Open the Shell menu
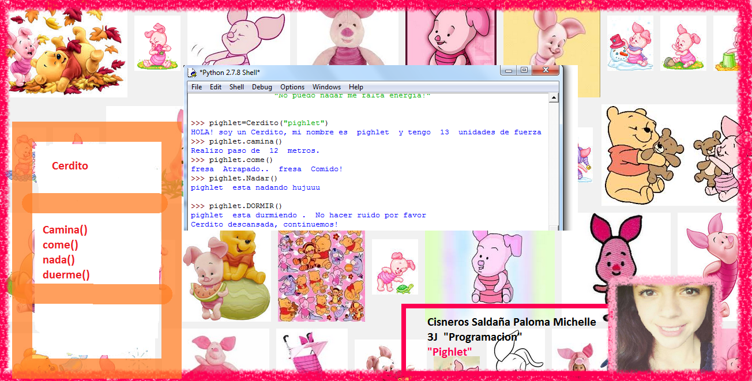Screen dimensions: 752x381 pos(236,87)
